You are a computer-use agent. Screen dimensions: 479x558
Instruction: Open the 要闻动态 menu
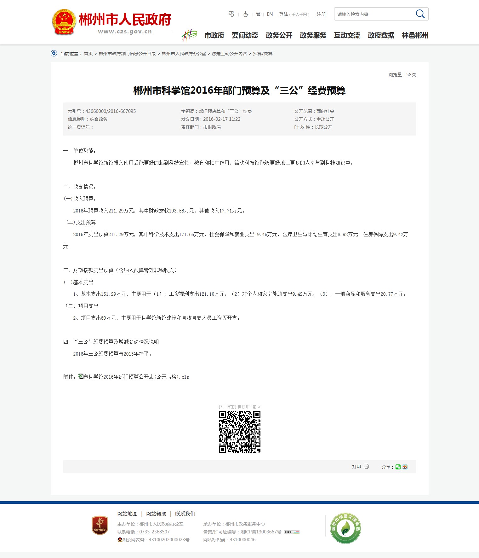pyautogui.click(x=245, y=35)
